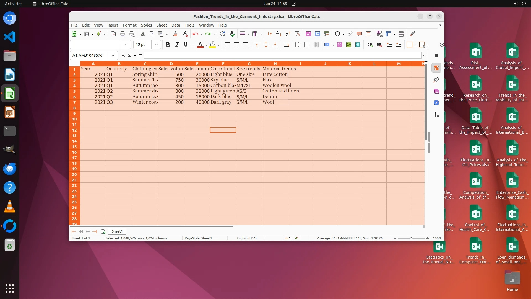Expand the Name Box dropdown
531x299 pixels.
point(113,55)
